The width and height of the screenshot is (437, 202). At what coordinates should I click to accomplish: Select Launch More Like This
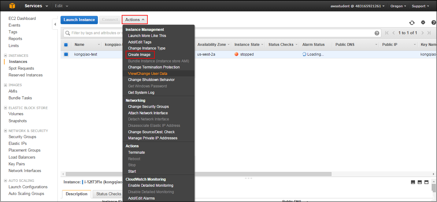tap(147, 36)
